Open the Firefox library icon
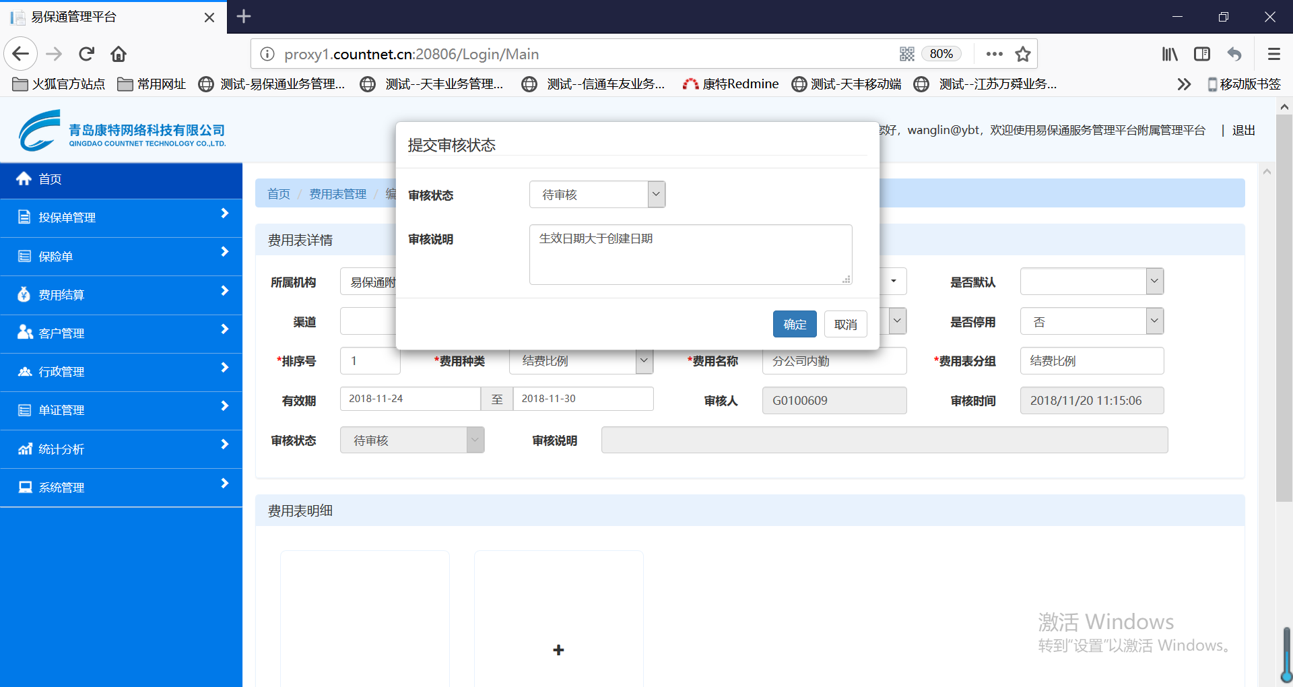 click(1170, 54)
